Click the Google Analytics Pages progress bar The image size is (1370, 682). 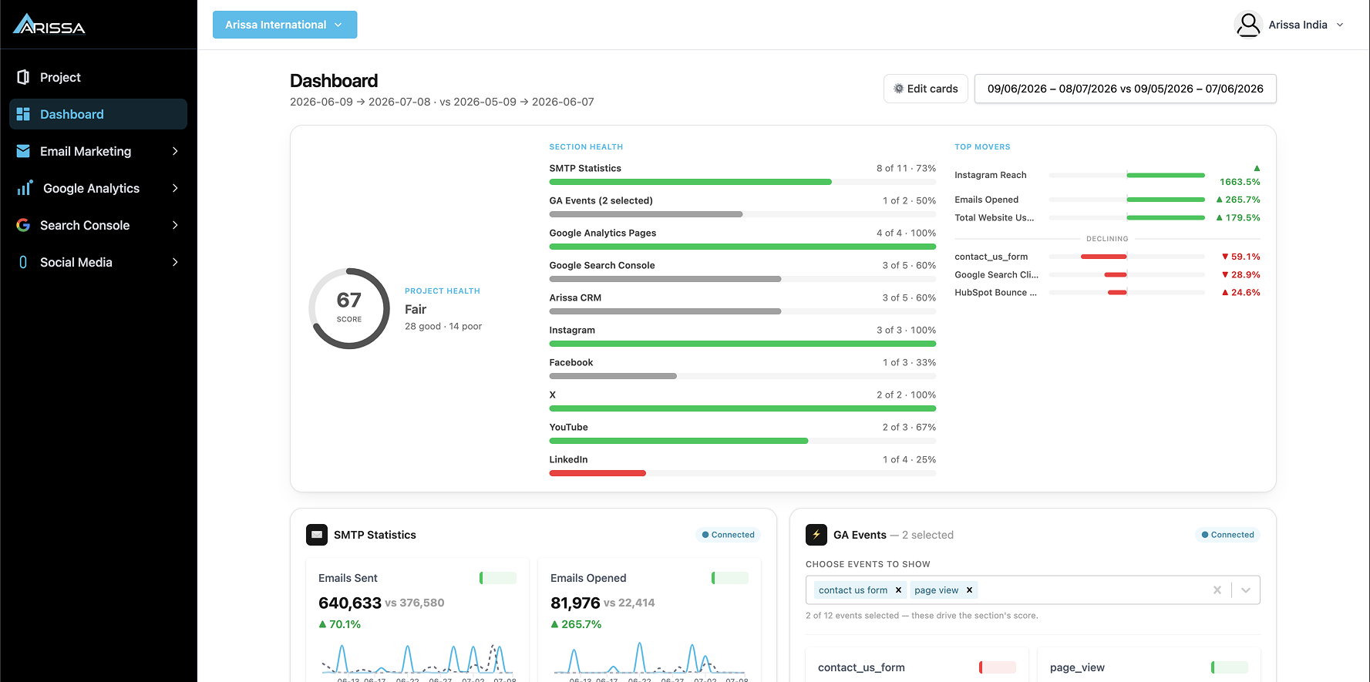pos(742,247)
